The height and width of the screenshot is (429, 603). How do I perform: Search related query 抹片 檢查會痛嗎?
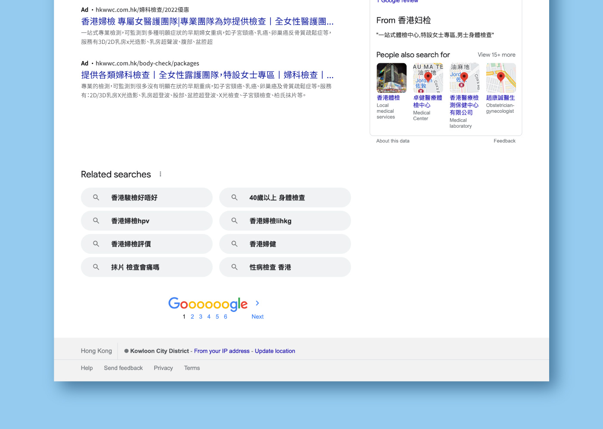click(x=147, y=267)
